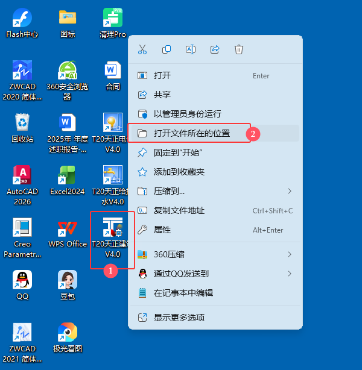The width and height of the screenshot is (362, 370).
Task: Select the 2025年 年度述职报告 Word document
Action: point(68,133)
